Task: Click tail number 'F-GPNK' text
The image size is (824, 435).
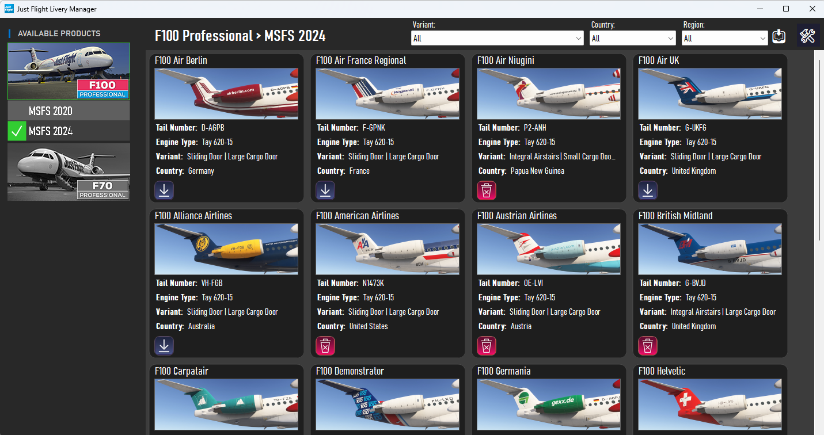Action: [x=374, y=128]
